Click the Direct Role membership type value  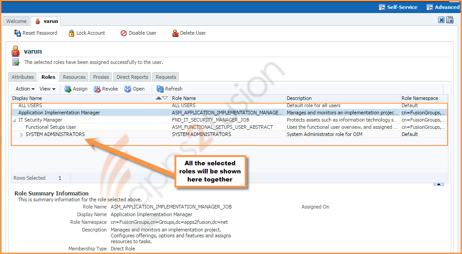pyautogui.click(x=122, y=249)
